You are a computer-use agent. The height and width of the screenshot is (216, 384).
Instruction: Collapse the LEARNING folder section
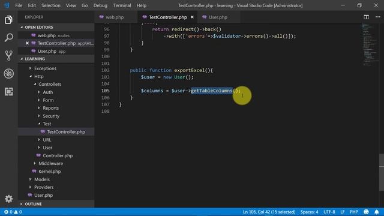[56, 59]
